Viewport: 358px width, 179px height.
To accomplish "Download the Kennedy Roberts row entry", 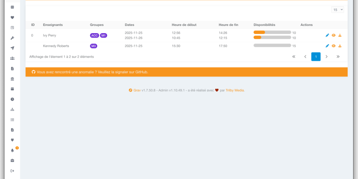I will [340, 46].
